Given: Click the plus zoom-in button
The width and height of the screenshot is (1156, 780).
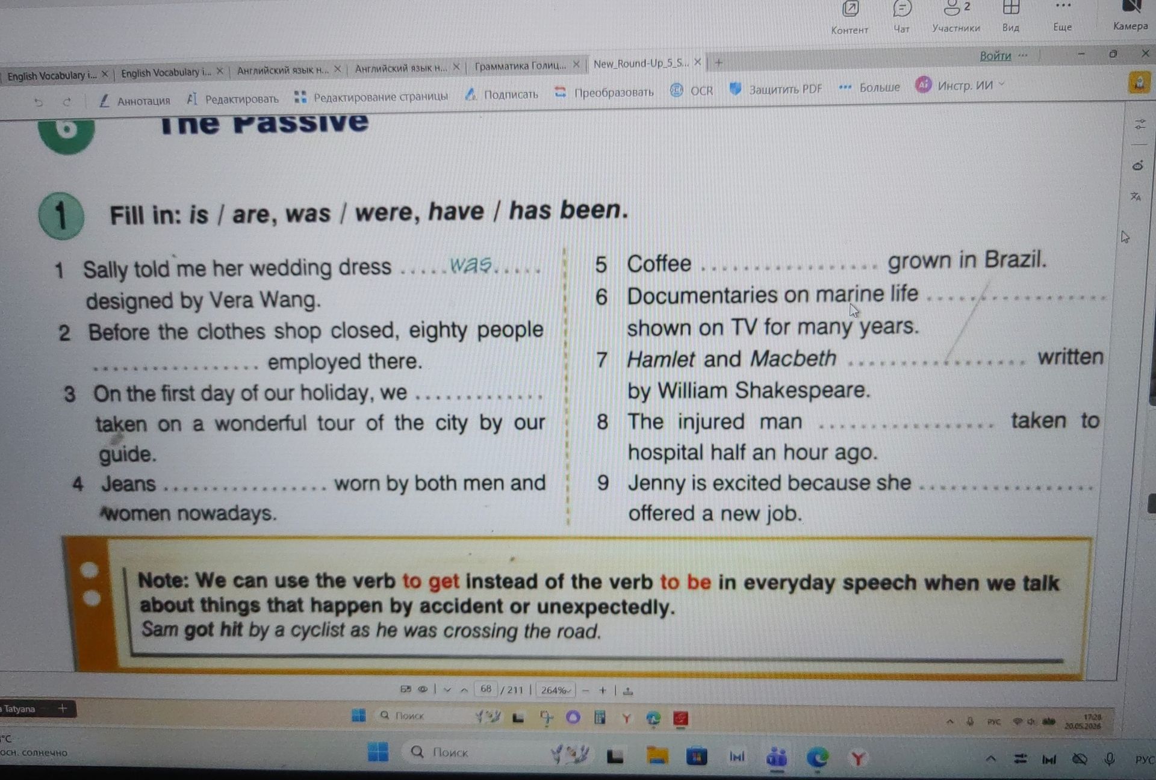Looking at the screenshot, I should click(602, 690).
